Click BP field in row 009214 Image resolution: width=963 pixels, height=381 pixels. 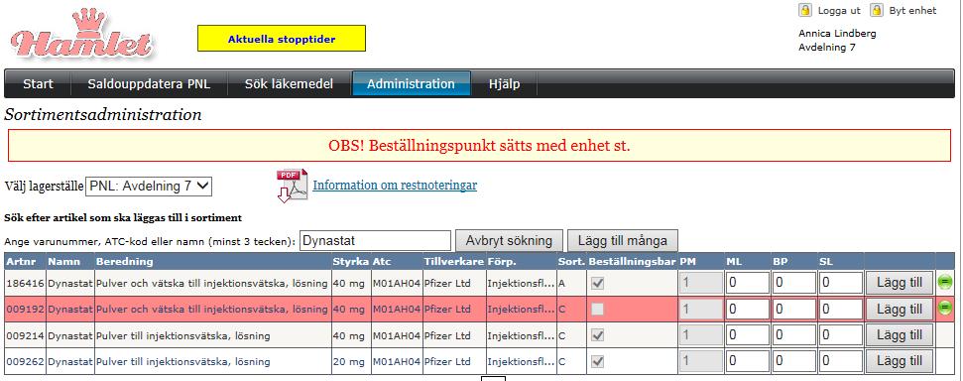pyautogui.click(x=794, y=335)
